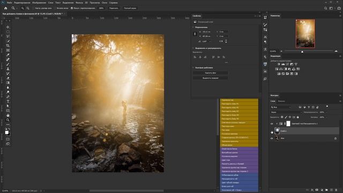This screenshot has height=193, width=343.
Task: Click the lock all icon in Layers panel
Action: 298,117
